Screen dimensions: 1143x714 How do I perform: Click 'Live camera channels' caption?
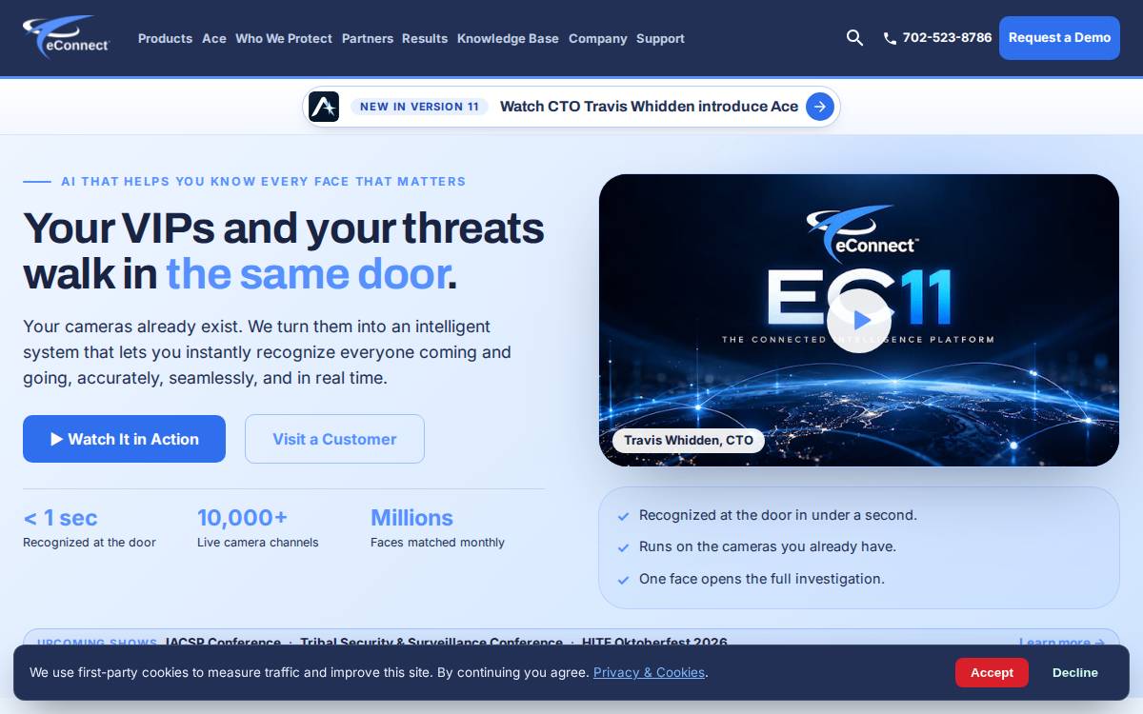[x=258, y=543]
